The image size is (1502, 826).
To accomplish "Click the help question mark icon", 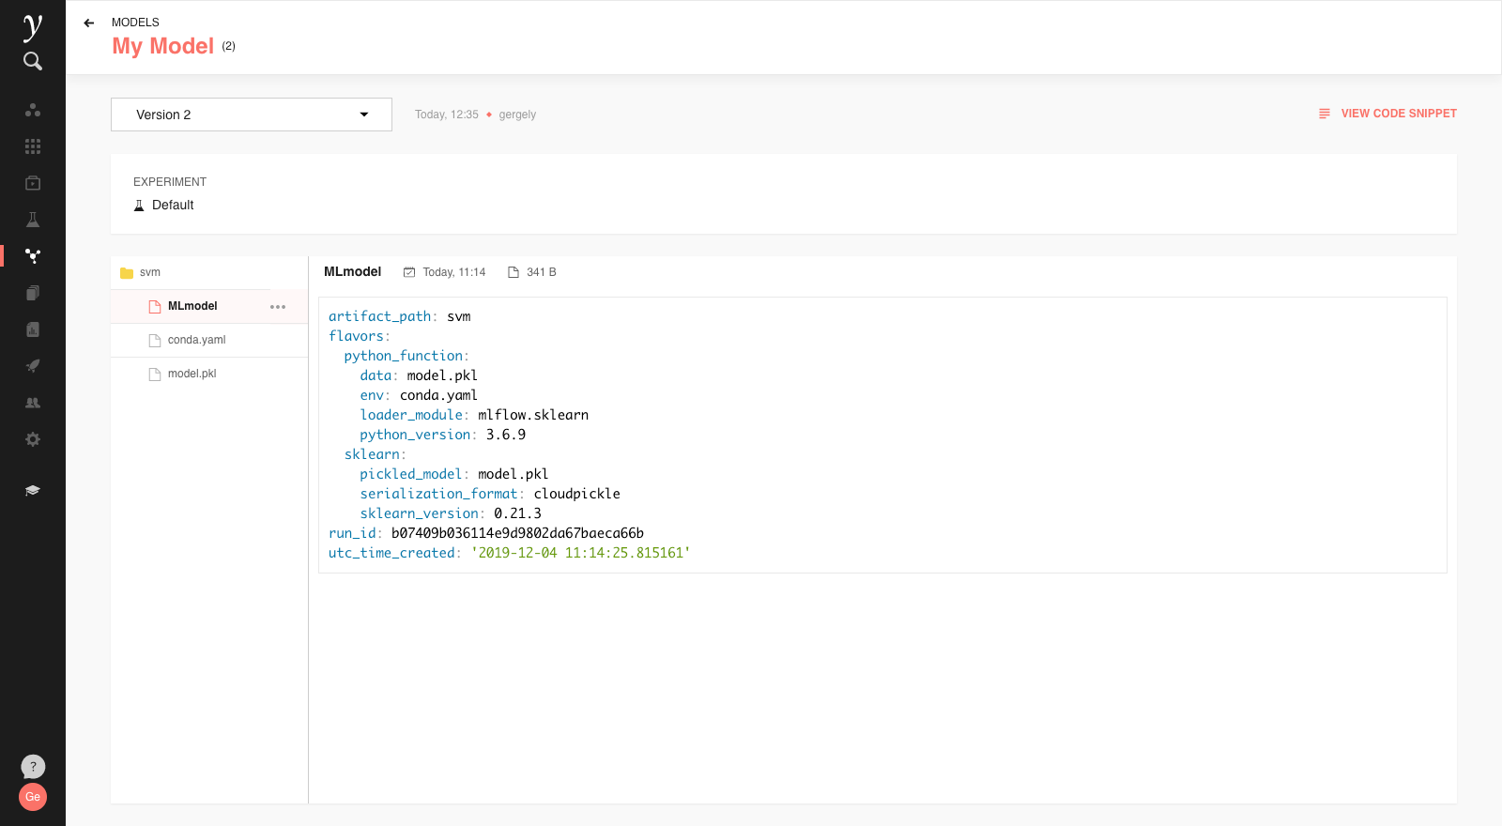I will [x=33, y=767].
